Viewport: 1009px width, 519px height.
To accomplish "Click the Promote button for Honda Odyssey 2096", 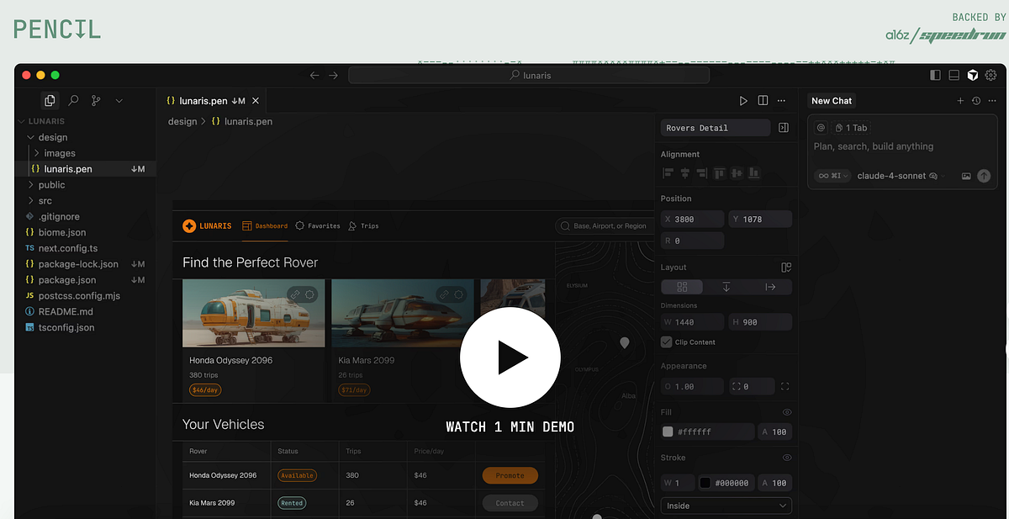I will point(510,475).
